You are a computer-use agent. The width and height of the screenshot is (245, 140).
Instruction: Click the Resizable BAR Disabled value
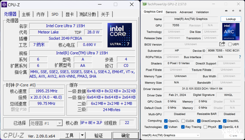(229, 114)
